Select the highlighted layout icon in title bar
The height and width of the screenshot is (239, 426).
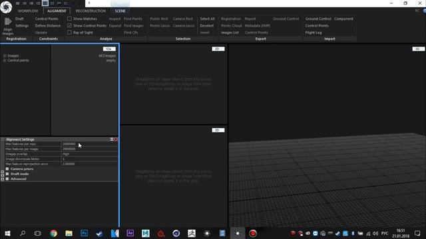pos(45,3)
